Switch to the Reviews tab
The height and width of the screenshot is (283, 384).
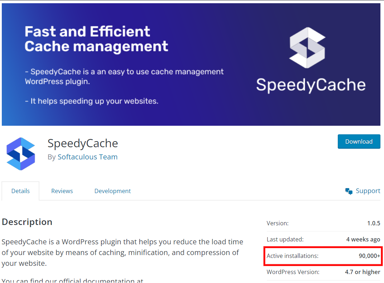tap(62, 191)
